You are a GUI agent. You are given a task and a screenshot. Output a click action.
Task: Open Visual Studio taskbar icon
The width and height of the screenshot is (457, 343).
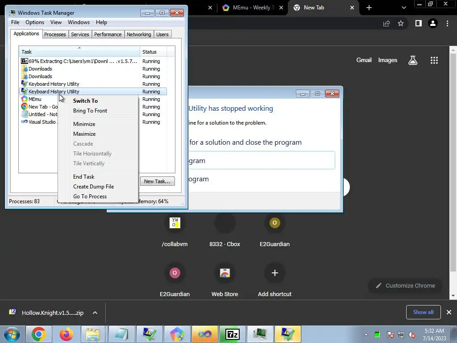click(x=205, y=334)
